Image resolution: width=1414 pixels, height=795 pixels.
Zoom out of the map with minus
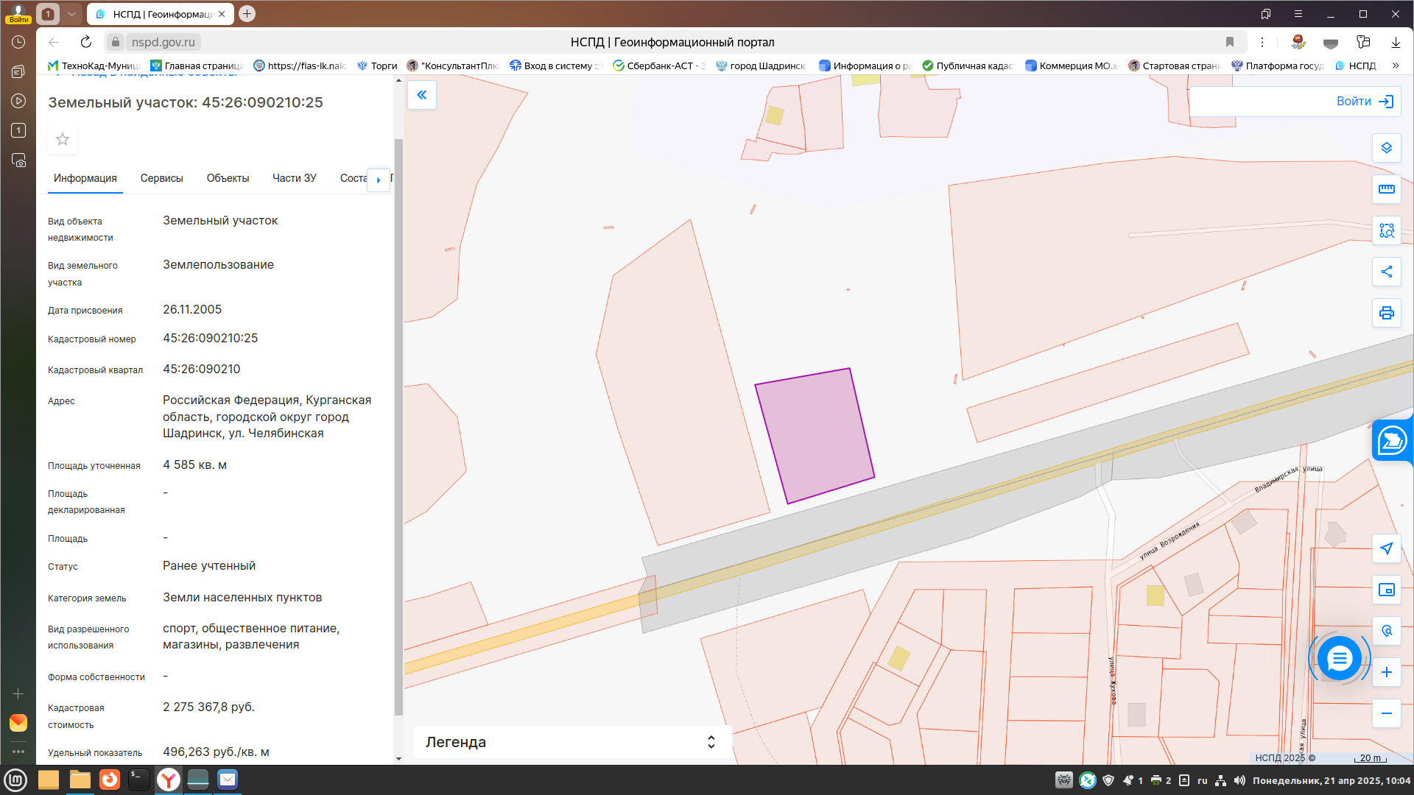pos(1386,713)
